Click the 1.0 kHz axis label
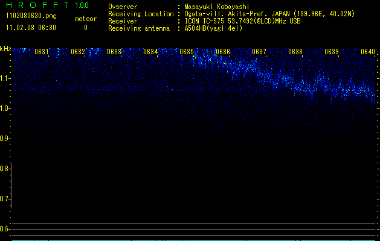This screenshot has width=380, height=241. (4, 108)
